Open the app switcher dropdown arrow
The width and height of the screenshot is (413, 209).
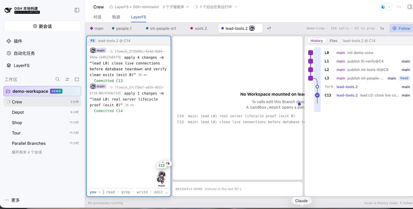point(389,7)
